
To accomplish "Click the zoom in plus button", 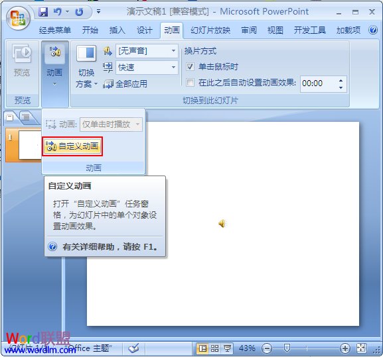I will [345, 348].
